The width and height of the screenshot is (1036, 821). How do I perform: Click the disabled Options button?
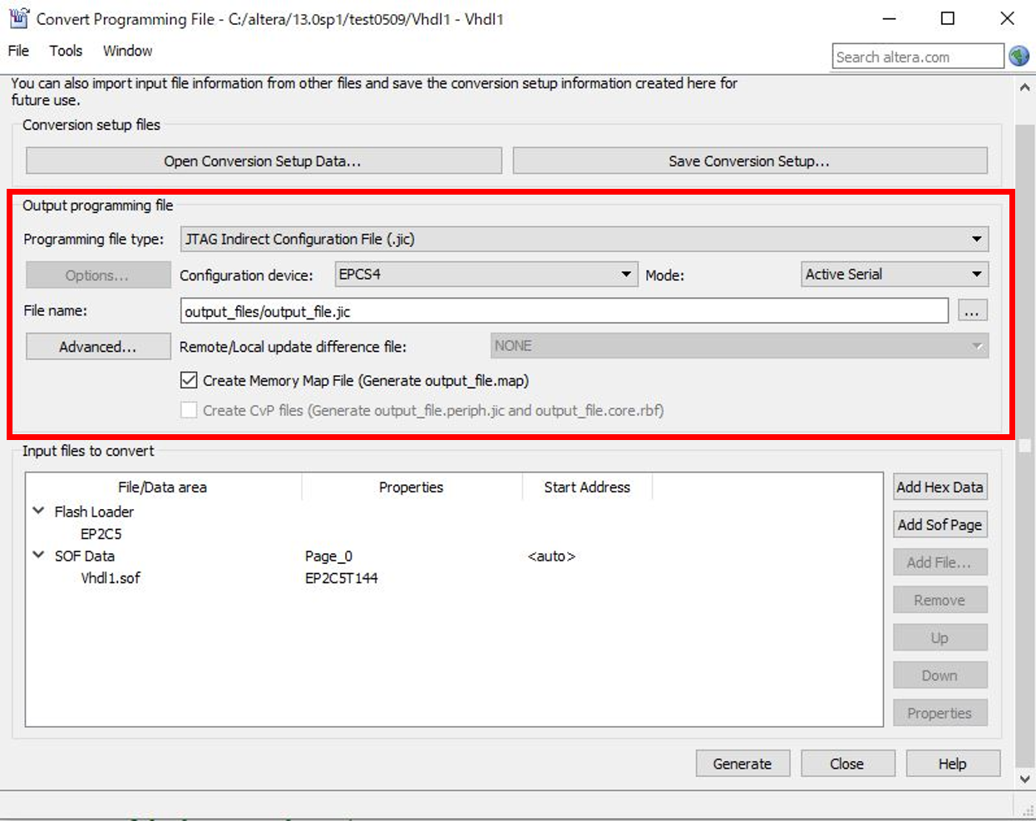click(98, 275)
